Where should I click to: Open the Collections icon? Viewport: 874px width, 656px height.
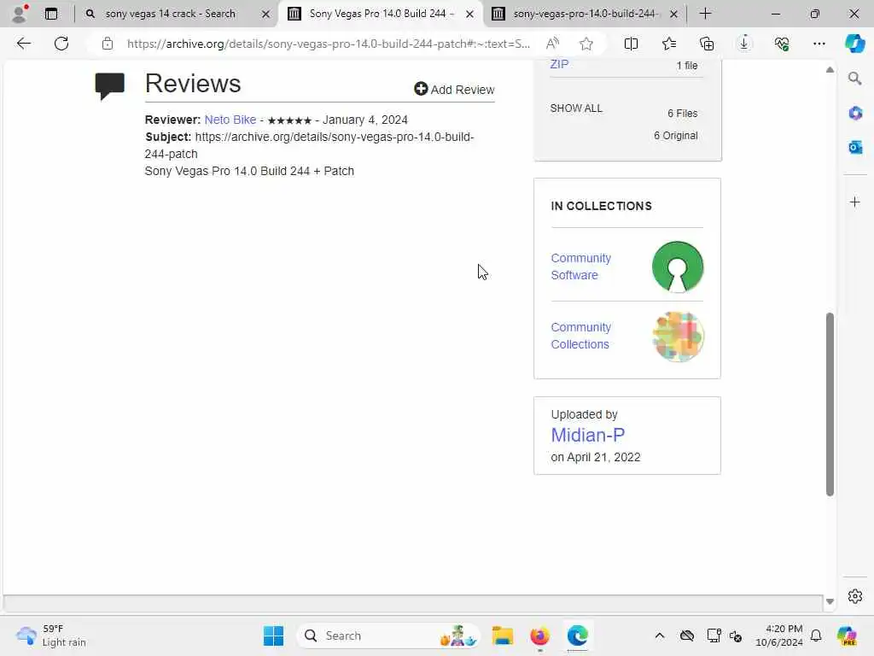point(706,44)
